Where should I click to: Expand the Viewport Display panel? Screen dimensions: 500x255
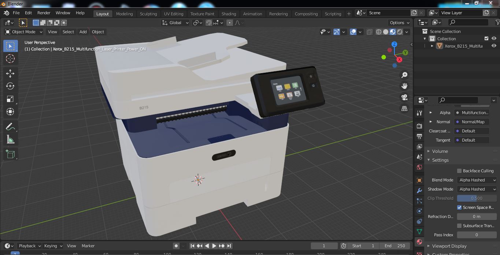point(449,246)
